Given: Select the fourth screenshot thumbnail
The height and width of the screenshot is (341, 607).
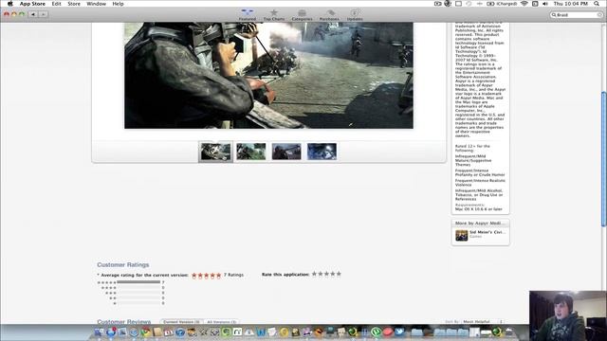Looking at the screenshot, I should point(322,152).
